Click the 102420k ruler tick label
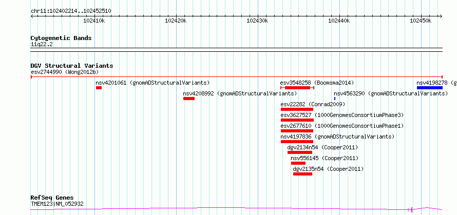This screenshot has width=457, height=215. coord(176,21)
